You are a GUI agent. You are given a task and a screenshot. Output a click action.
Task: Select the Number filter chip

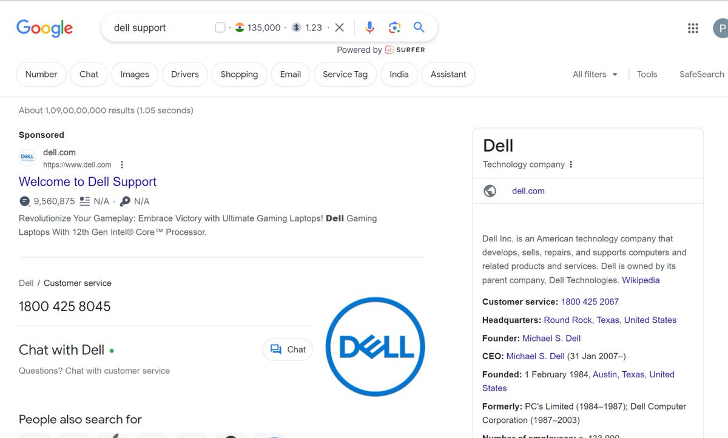pyautogui.click(x=41, y=74)
